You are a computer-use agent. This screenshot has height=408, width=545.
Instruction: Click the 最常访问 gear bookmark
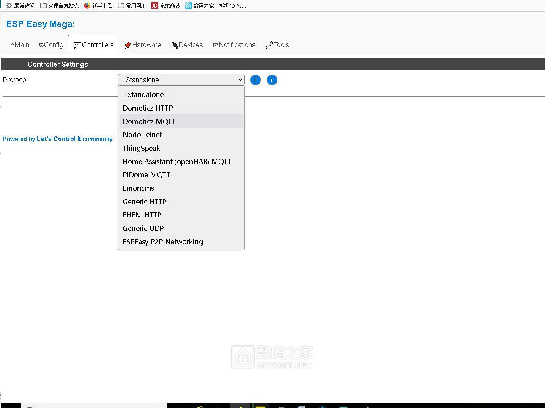(20, 5)
